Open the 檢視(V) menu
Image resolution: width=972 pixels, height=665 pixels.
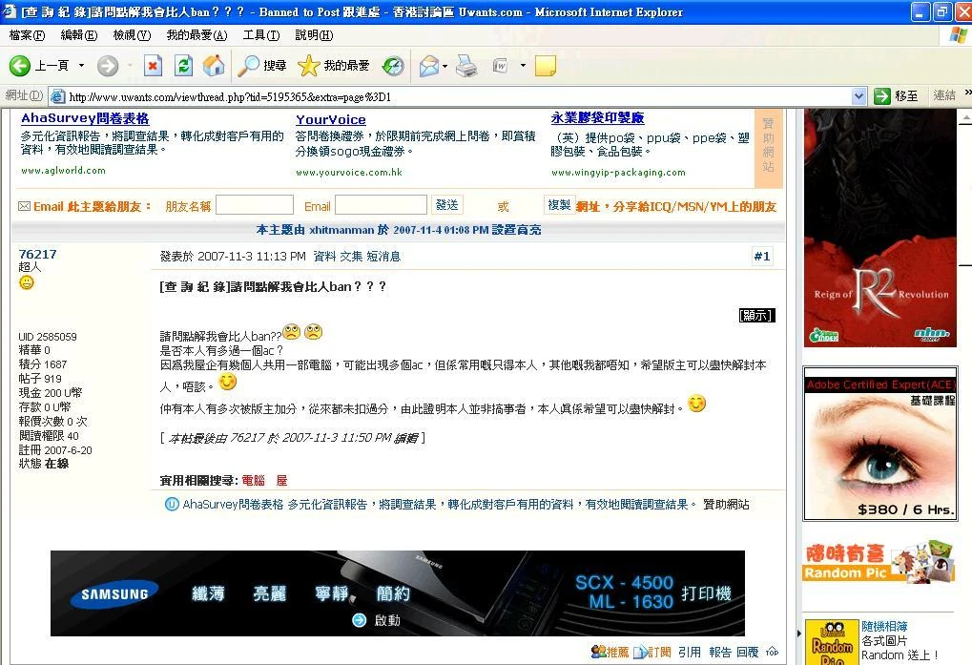132,34
